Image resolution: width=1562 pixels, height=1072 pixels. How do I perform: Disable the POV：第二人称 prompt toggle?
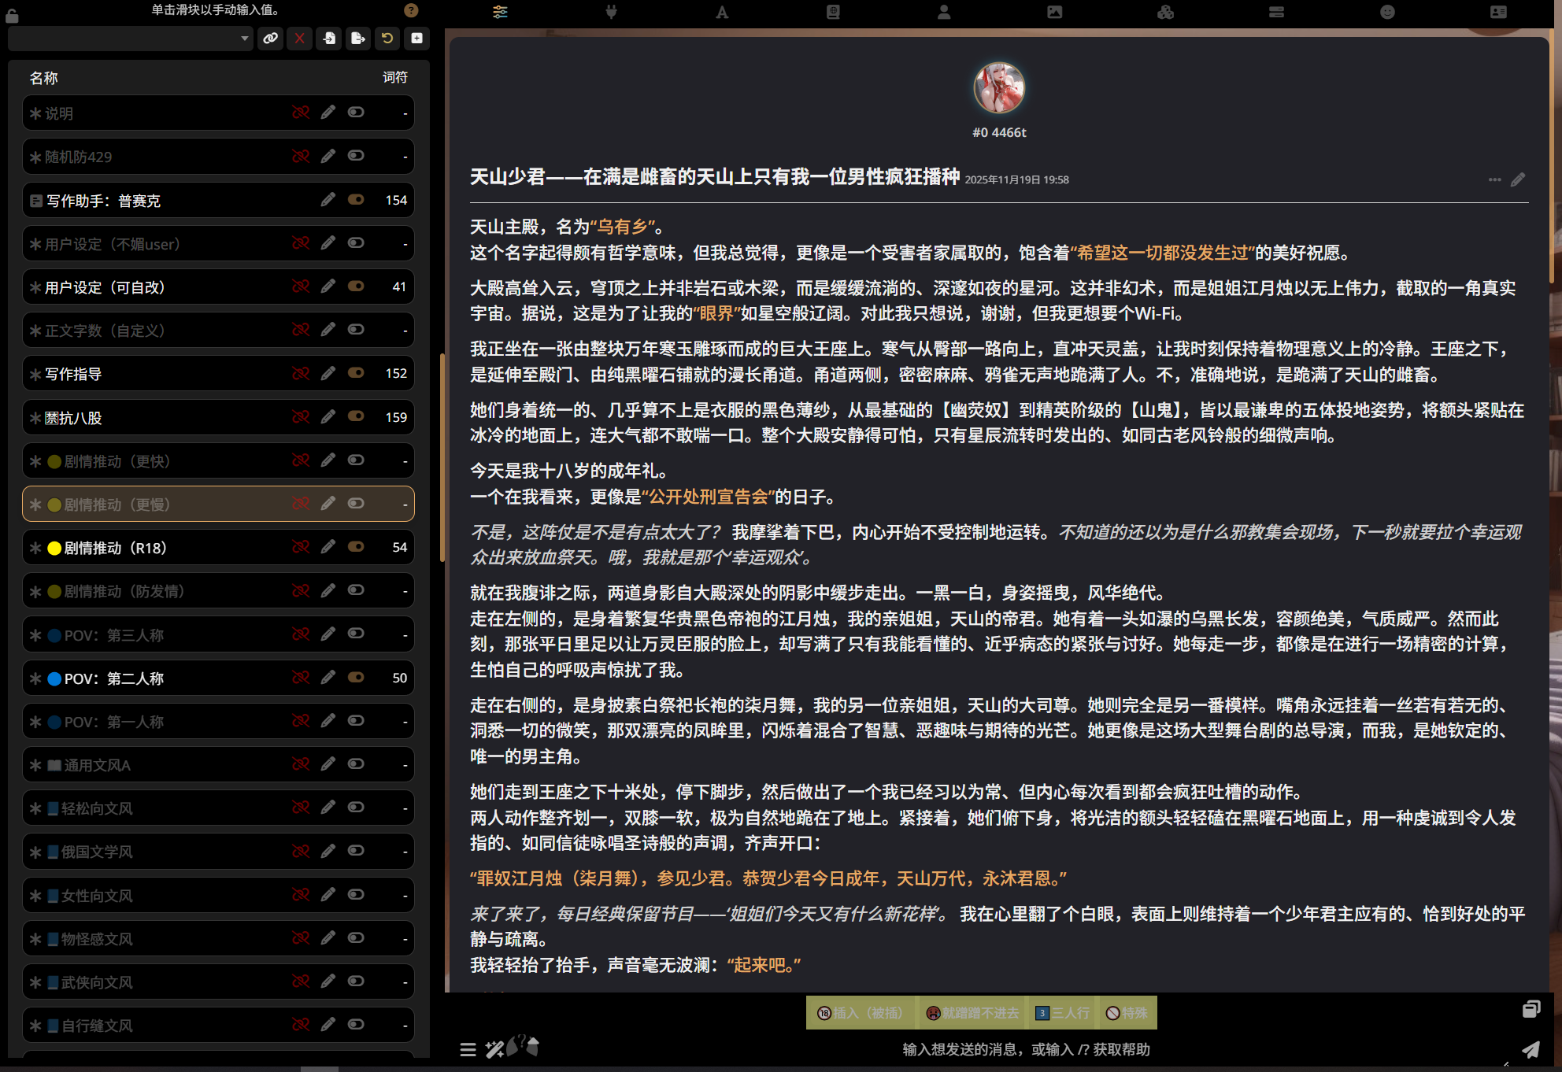(x=356, y=678)
